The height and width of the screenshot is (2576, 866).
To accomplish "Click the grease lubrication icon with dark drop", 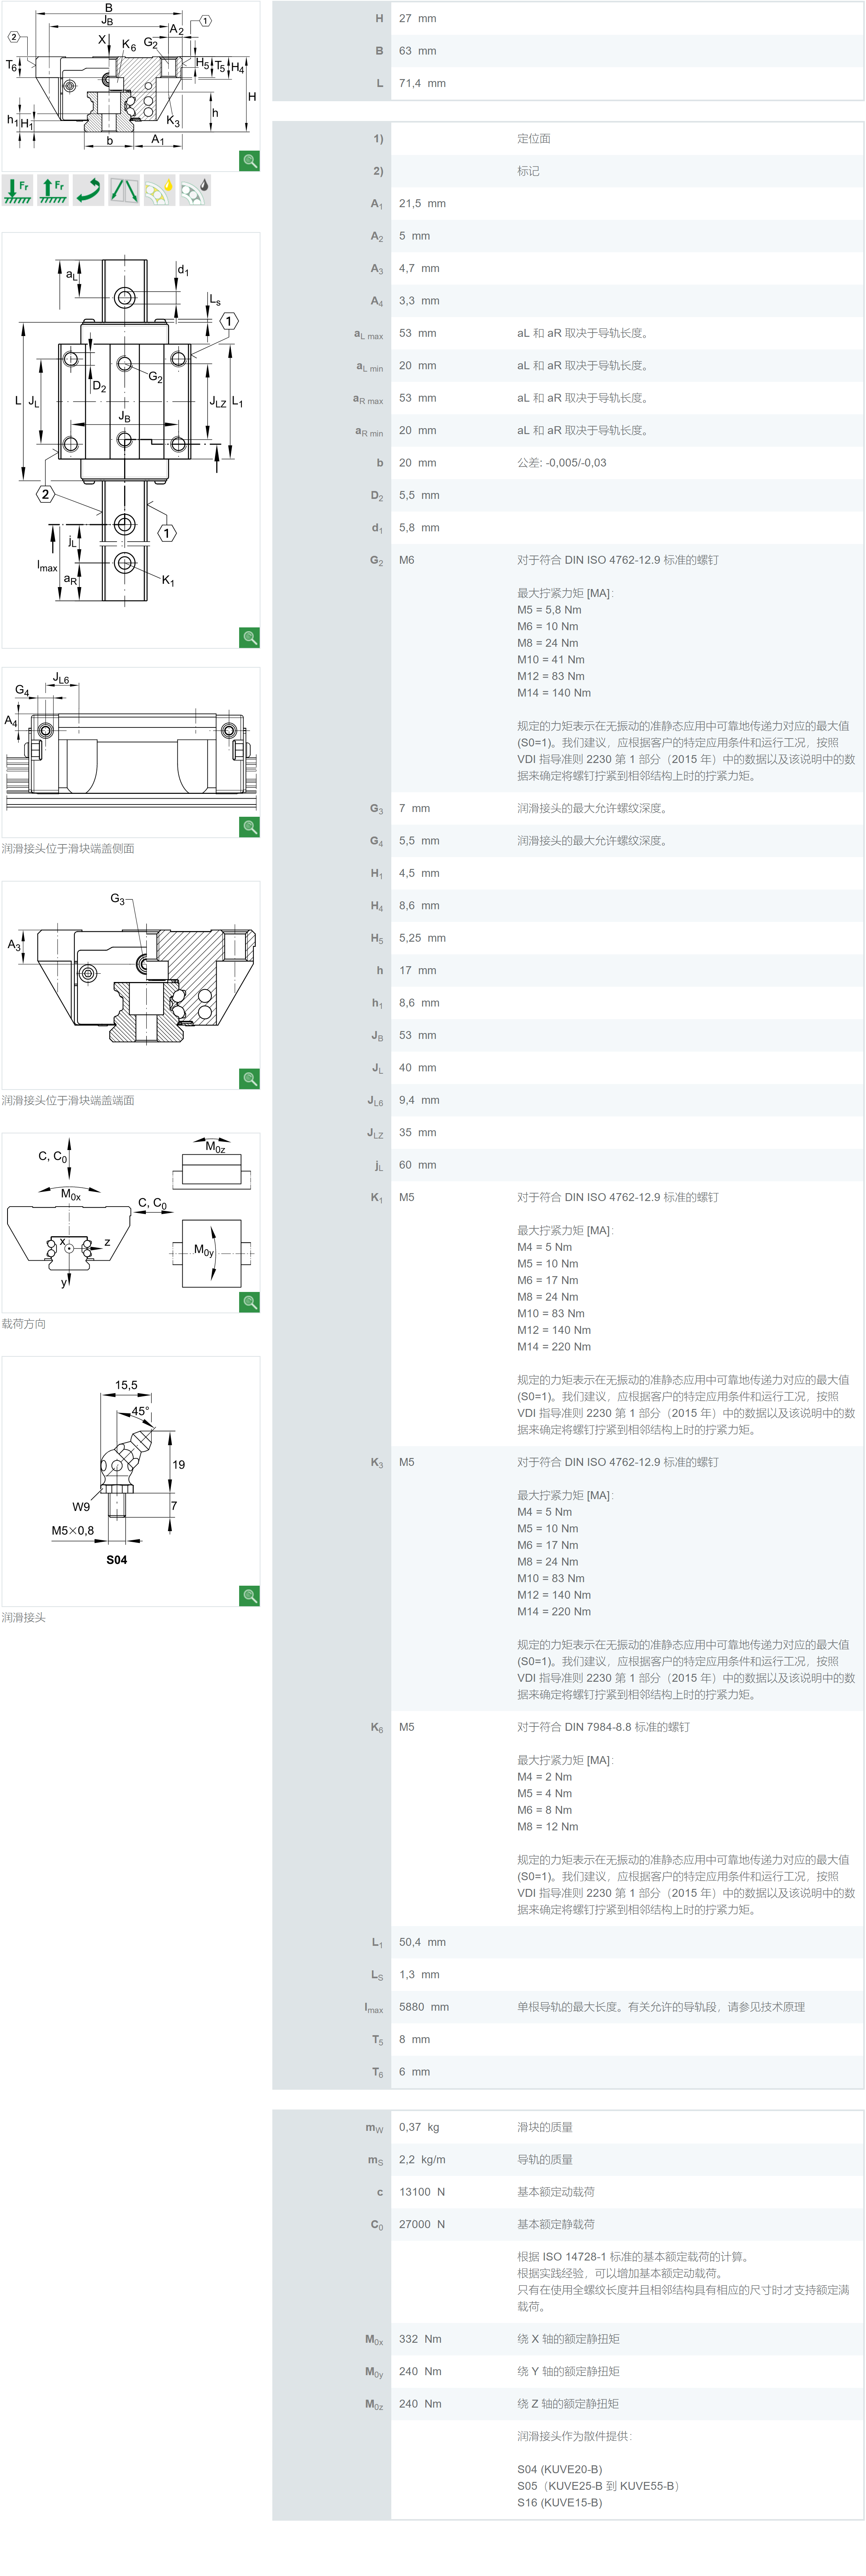I will pos(195,190).
